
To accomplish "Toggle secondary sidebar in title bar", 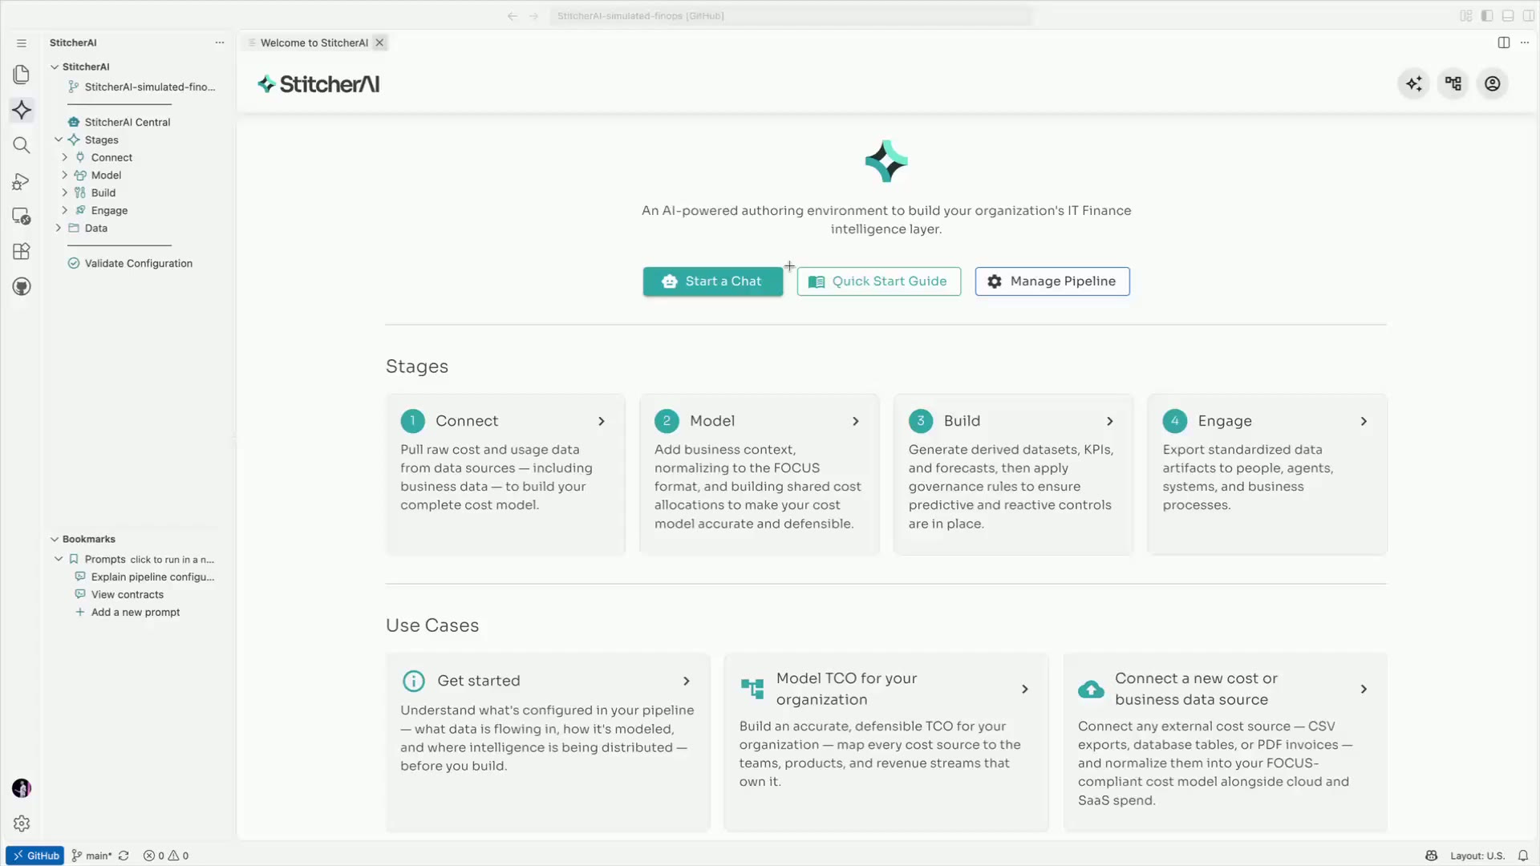I will pyautogui.click(x=1529, y=16).
